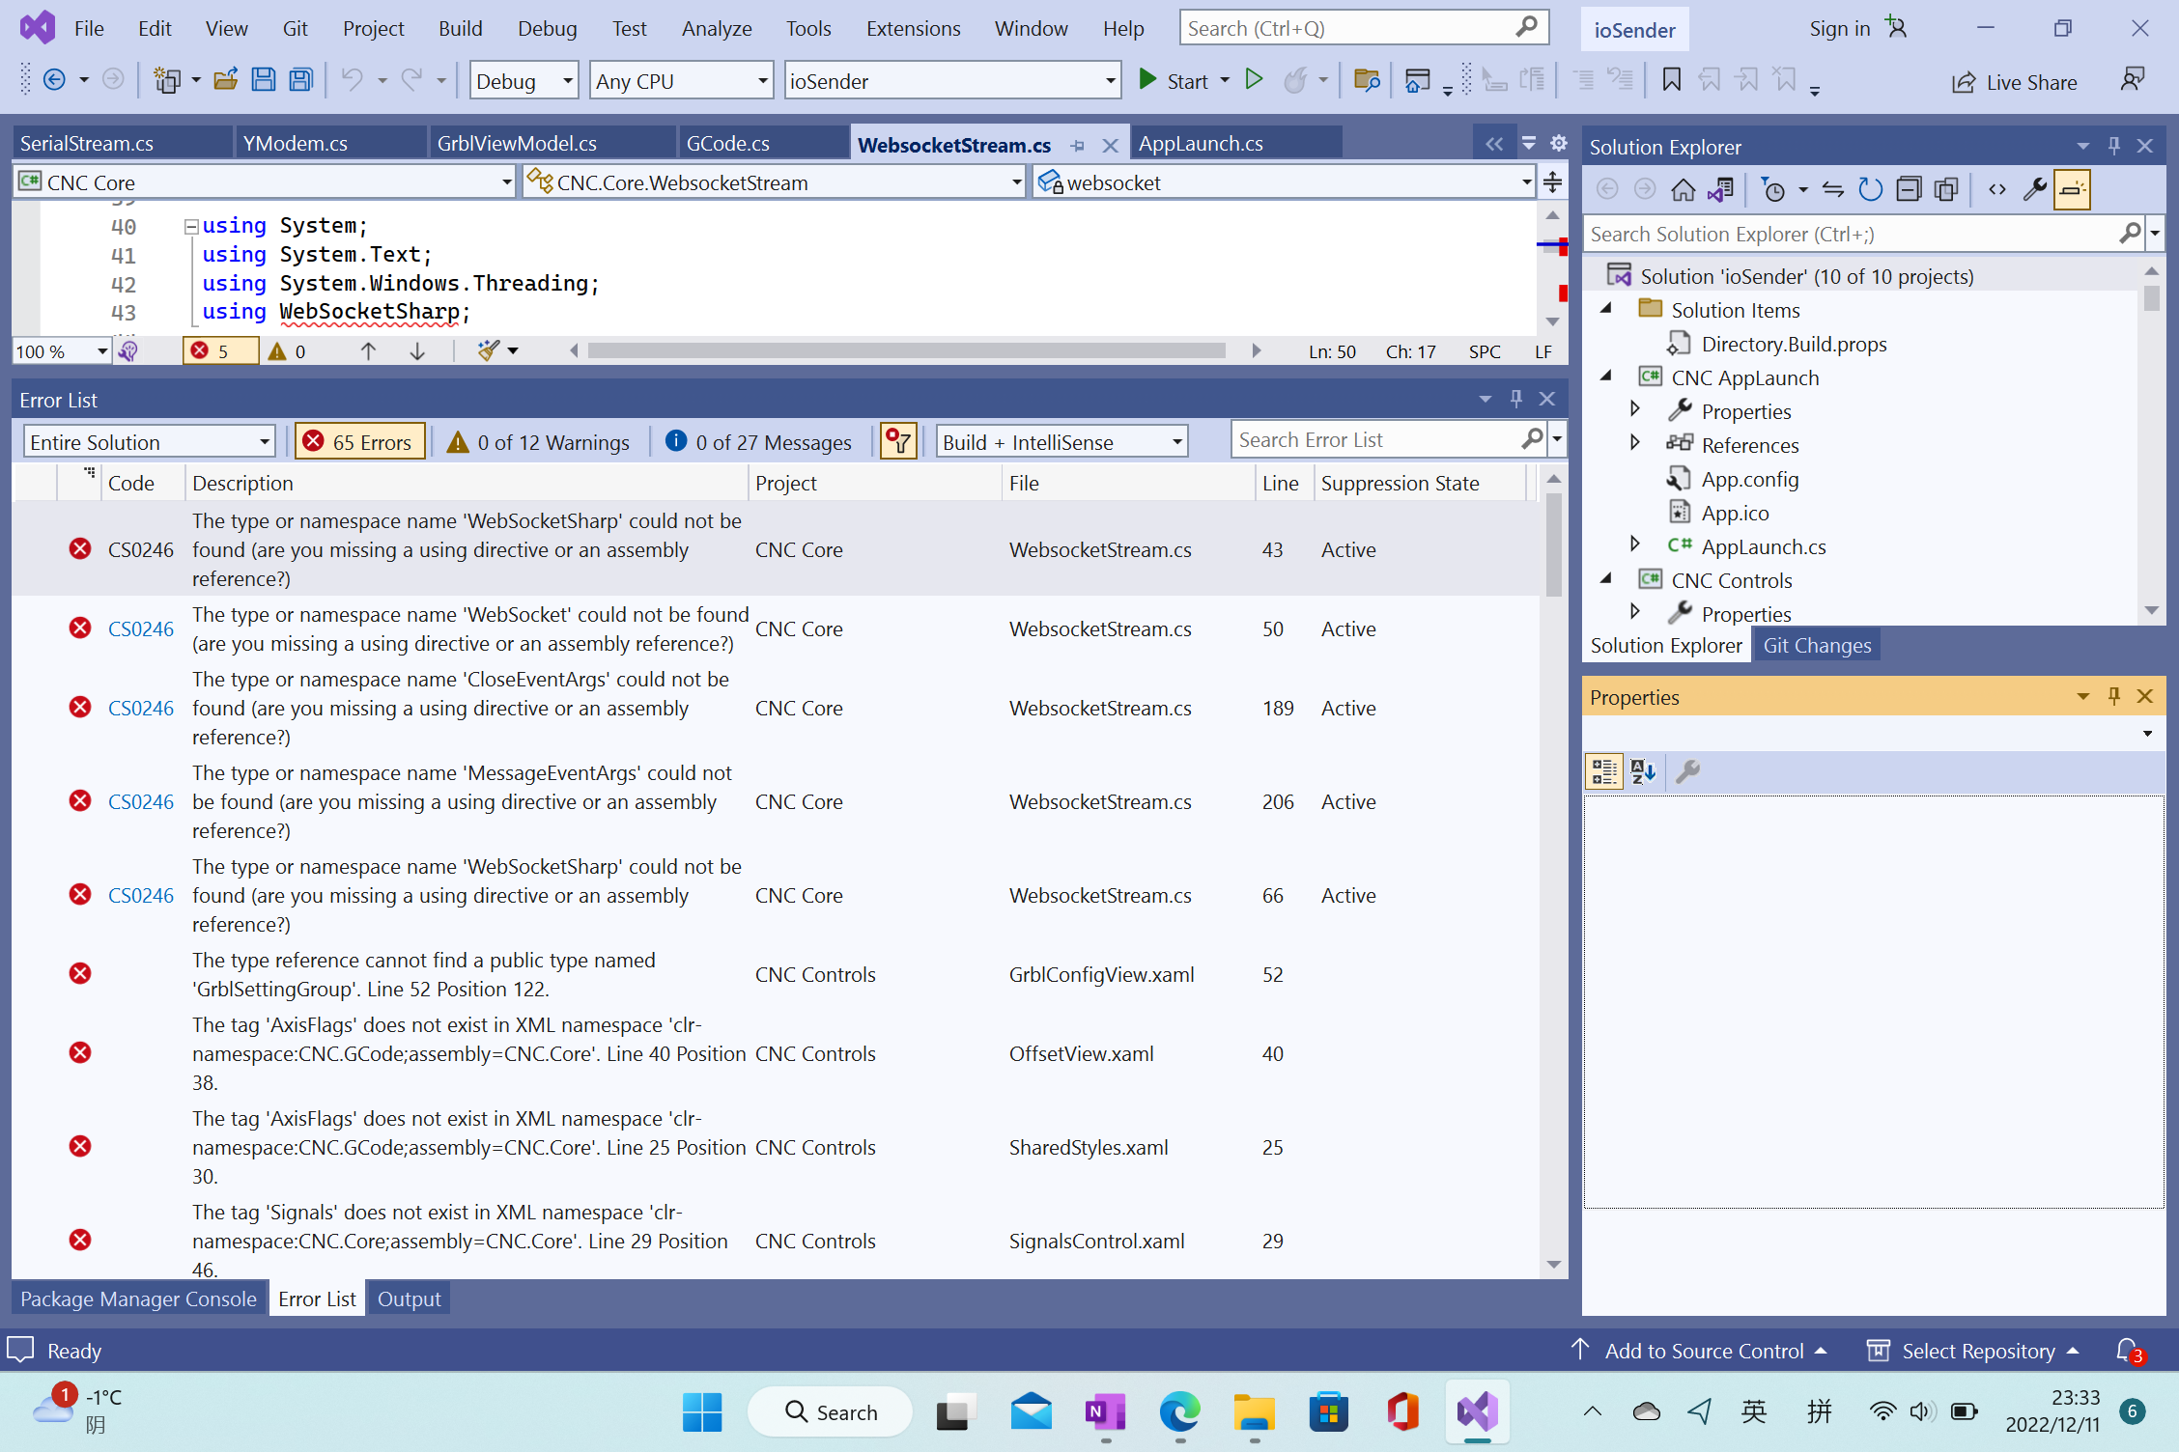Click Property Pages wrench icon in Properties panel
The height and width of the screenshot is (1452, 2179).
1687,771
